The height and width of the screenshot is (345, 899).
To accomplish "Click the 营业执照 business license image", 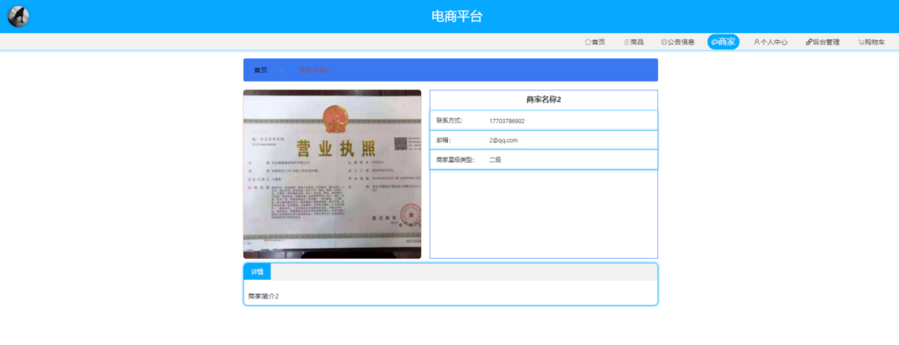I will pos(332,174).
